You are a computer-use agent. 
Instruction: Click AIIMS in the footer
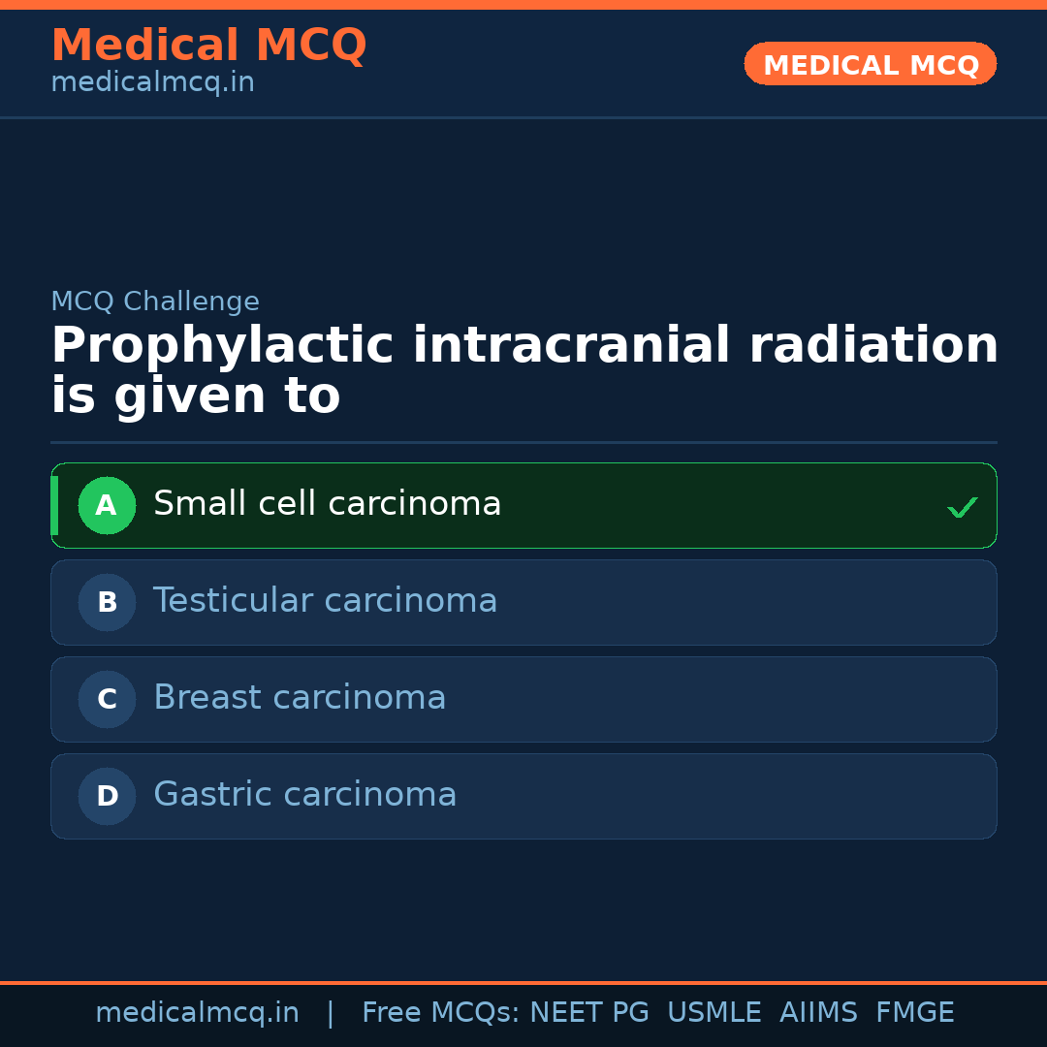tap(818, 1013)
